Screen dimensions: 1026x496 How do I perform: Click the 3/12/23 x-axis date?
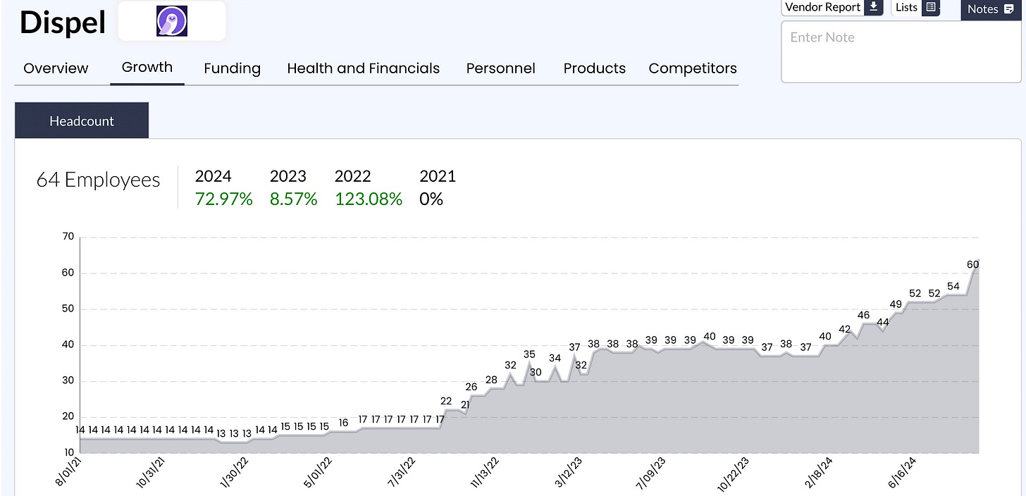[x=569, y=472]
